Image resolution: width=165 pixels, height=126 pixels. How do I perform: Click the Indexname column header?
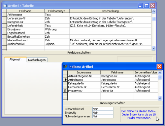(x=84, y=72)
